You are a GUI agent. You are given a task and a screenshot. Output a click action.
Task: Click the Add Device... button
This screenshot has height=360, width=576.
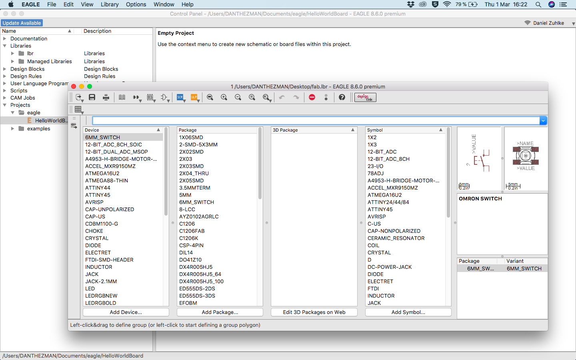pos(126,312)
